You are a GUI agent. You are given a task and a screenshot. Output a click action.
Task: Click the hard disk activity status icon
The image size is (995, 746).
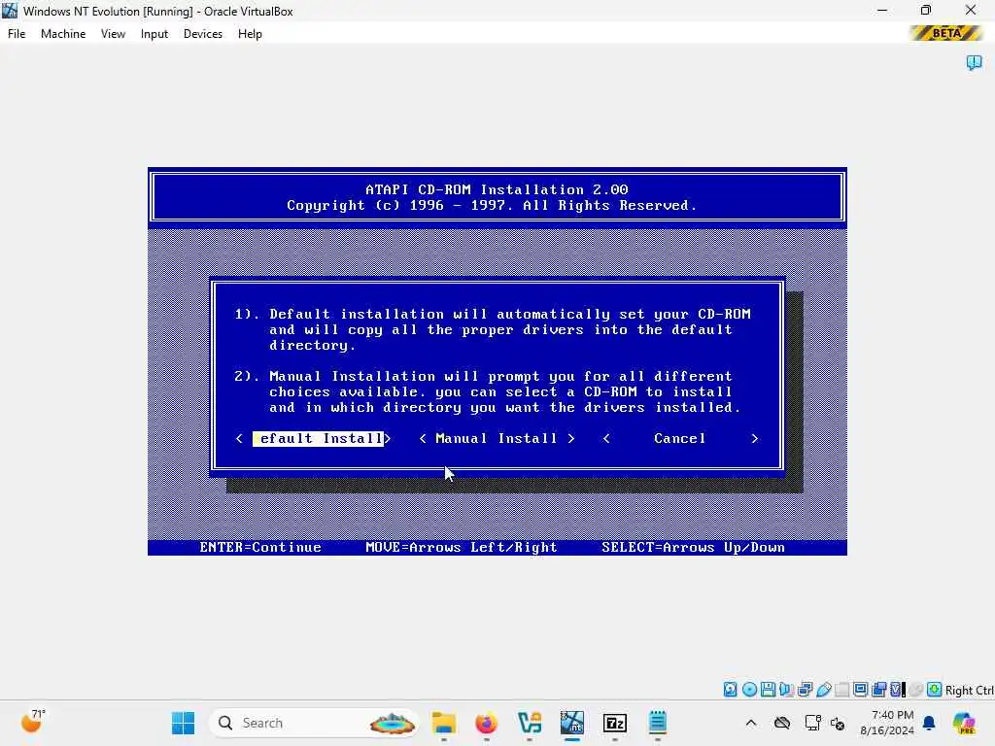click(x=731, y=690)
